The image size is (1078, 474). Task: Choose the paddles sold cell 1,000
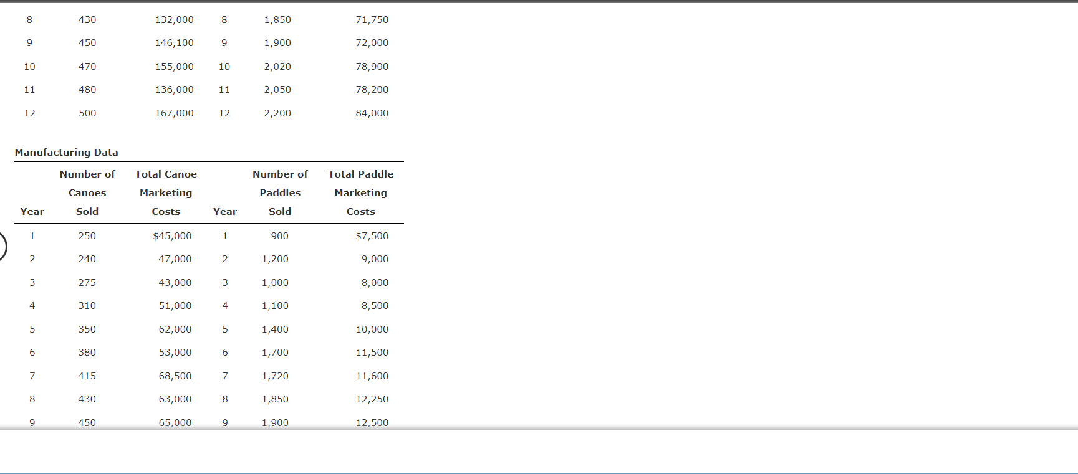pos(275,283)
